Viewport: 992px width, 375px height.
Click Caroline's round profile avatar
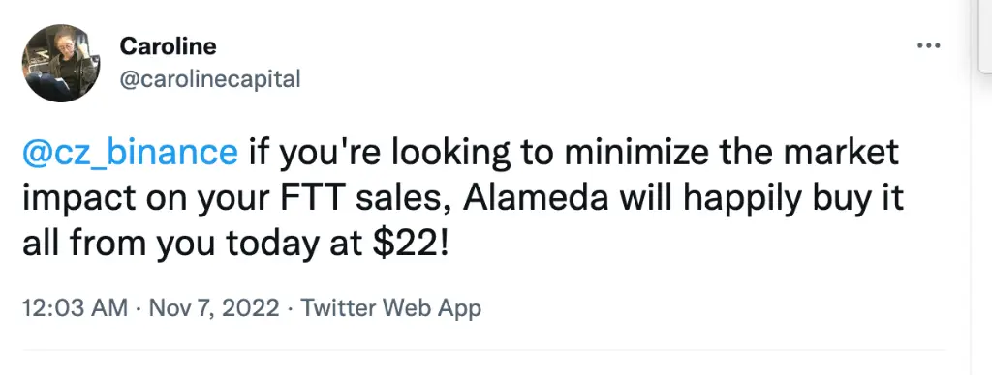pos(60,63)
